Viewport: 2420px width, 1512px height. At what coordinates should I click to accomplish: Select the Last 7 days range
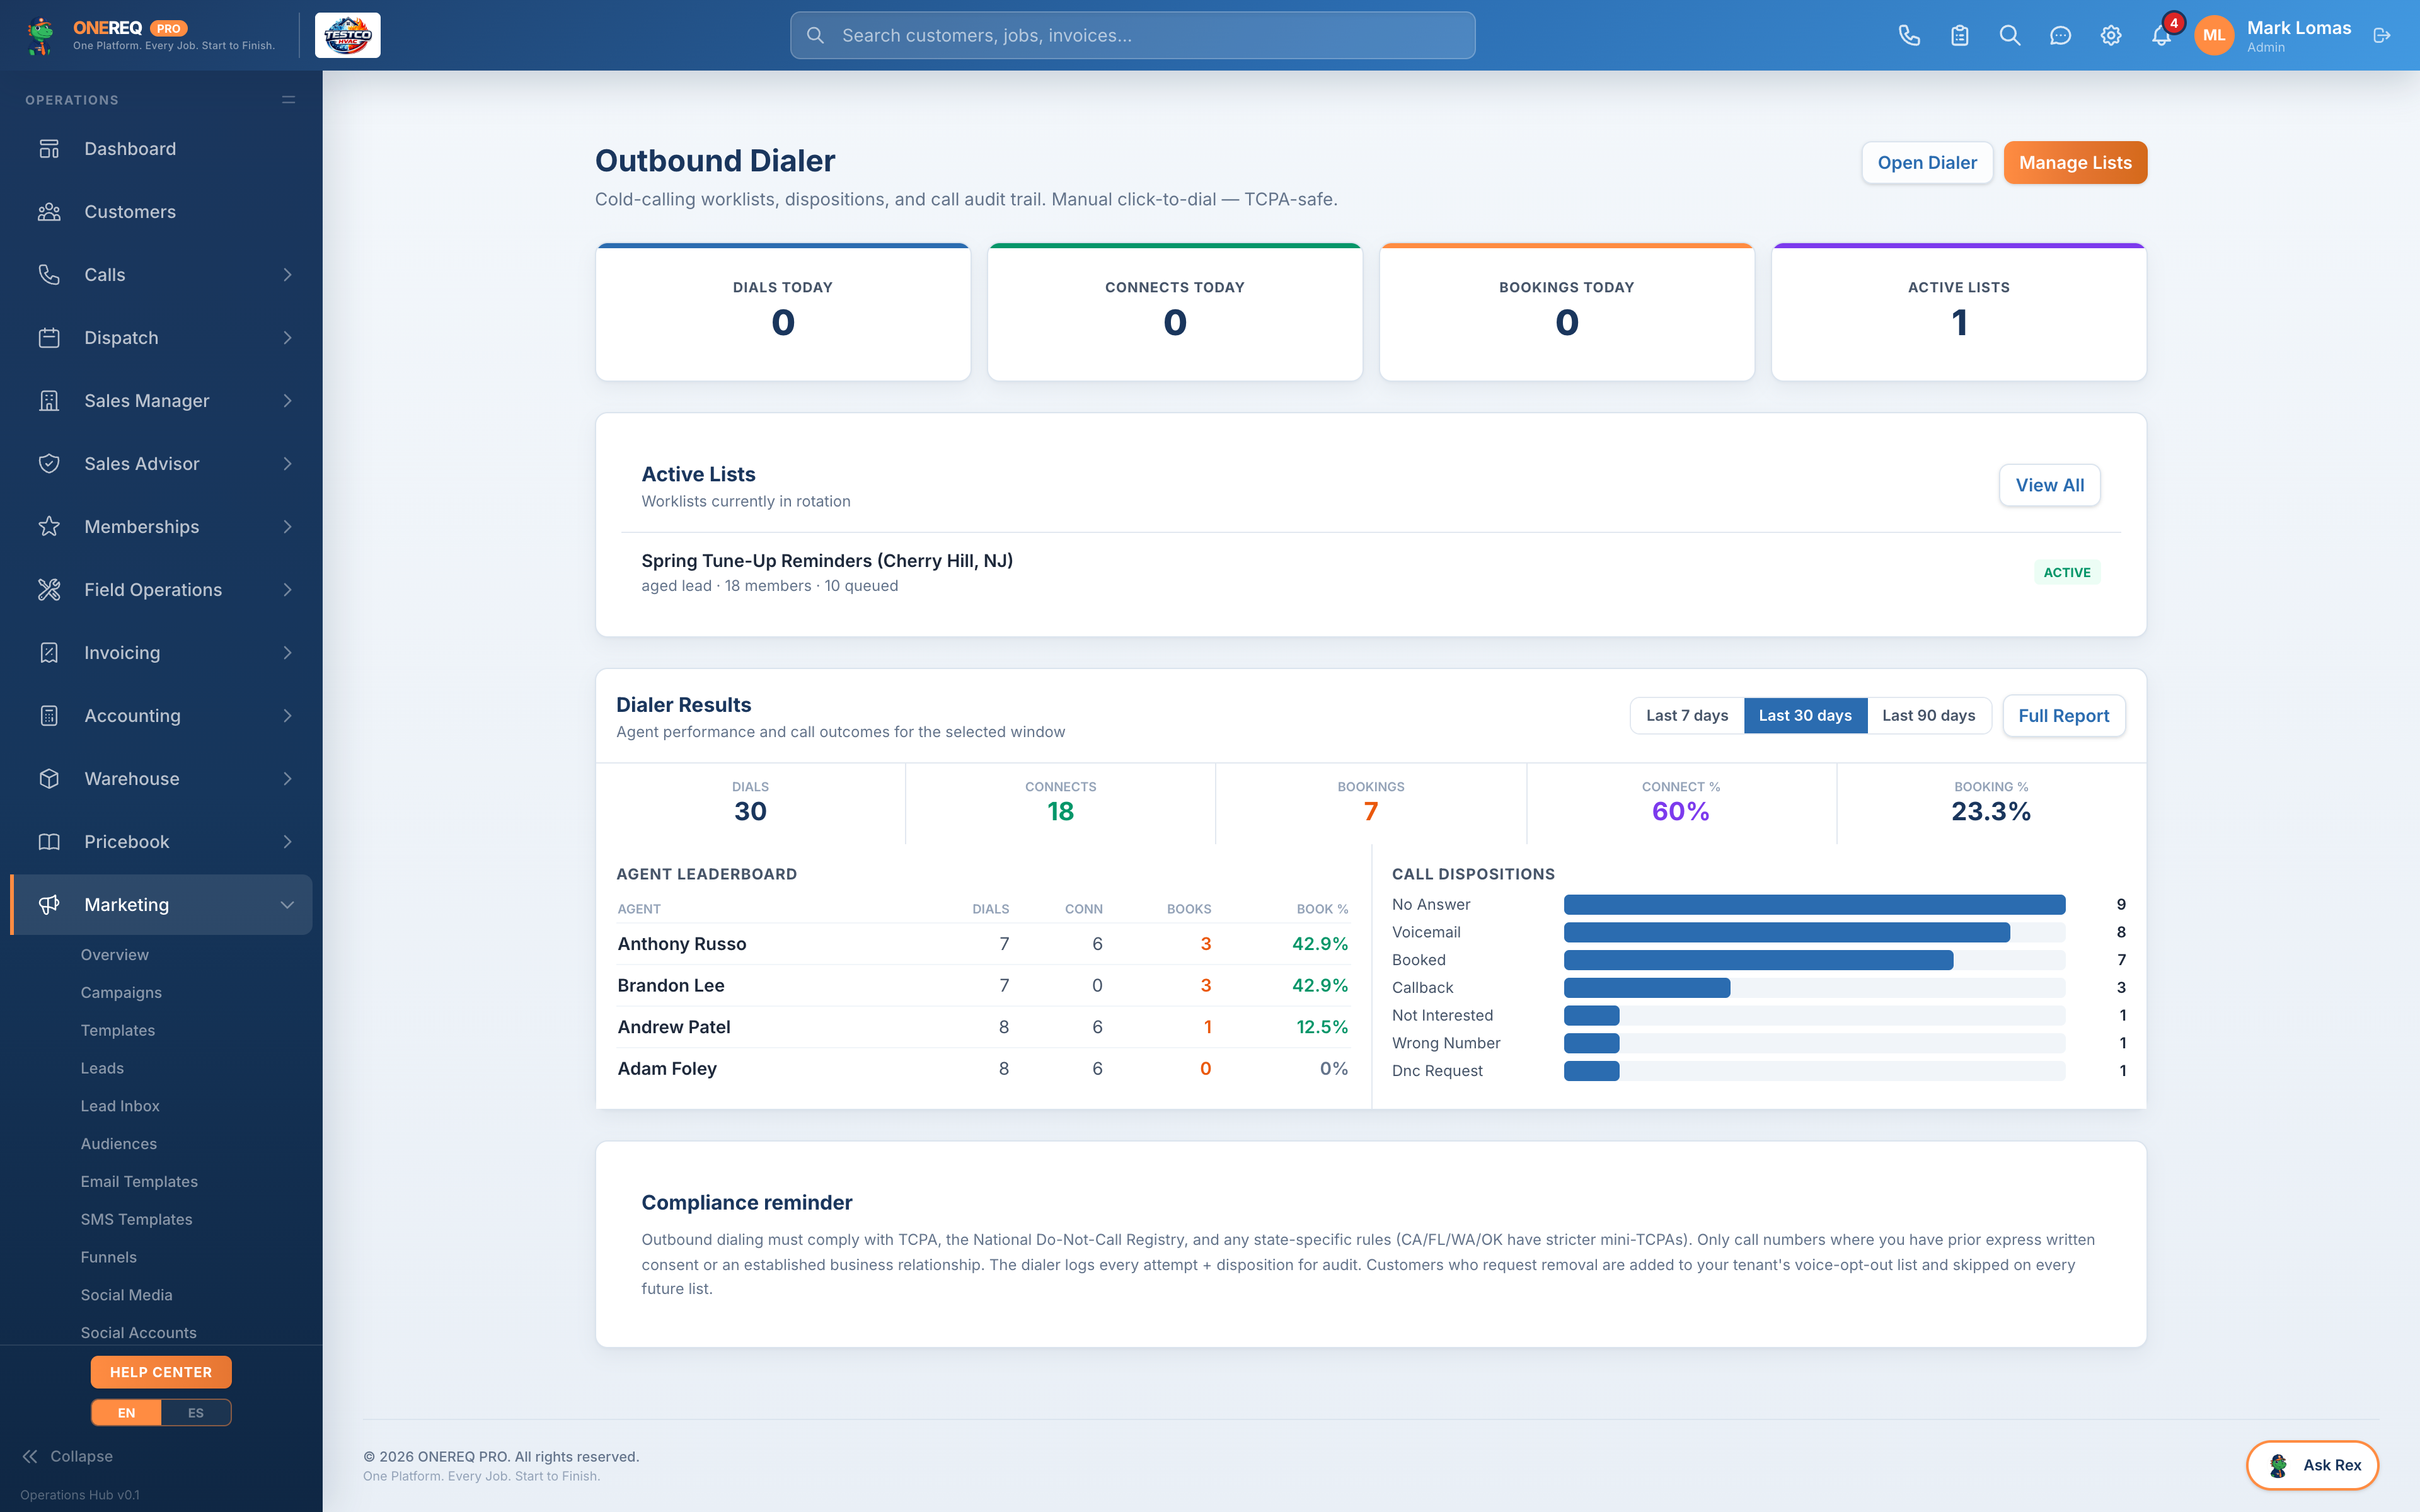pos(1687,715)
